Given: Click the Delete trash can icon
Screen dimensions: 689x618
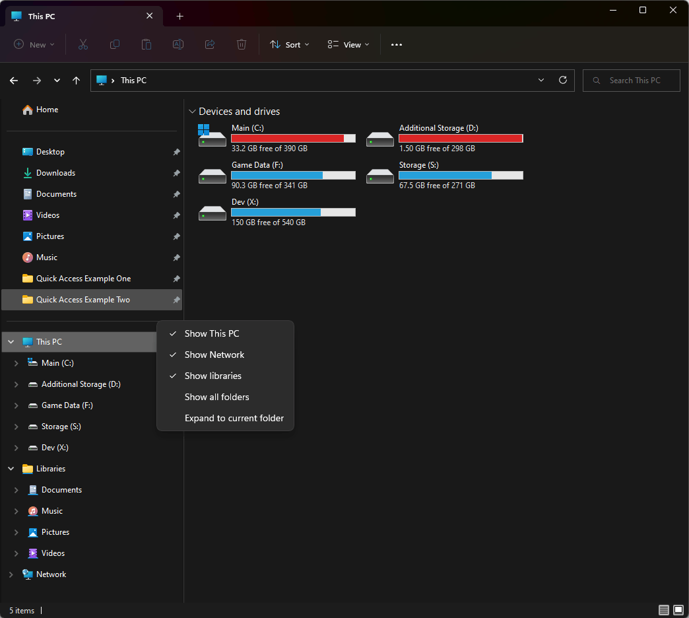Looking at the screenshot, I should pyautogui.click(x=242, y=44).
